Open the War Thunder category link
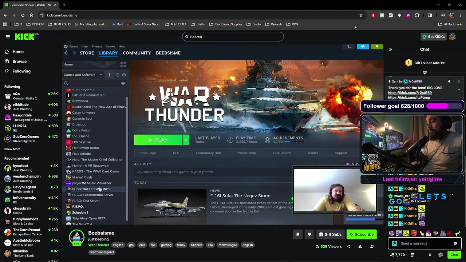This screenshot has height=262, width=466. [99, 245]
